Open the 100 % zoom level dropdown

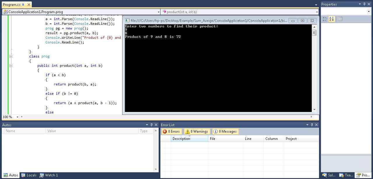pos(17,117)
